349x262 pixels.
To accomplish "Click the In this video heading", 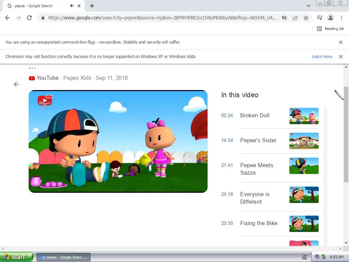I will [240, 95].
